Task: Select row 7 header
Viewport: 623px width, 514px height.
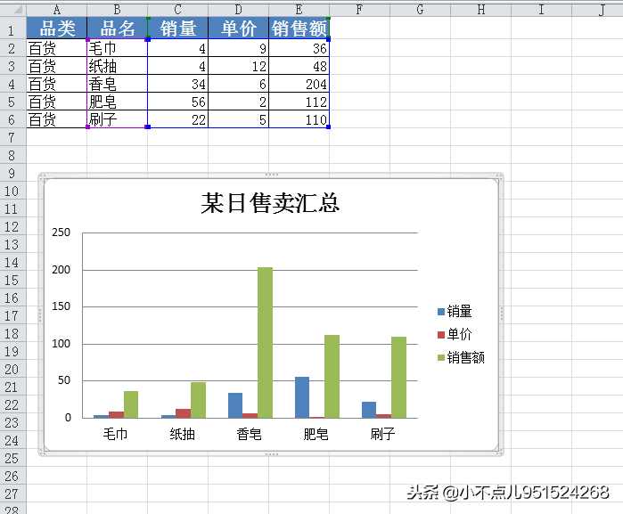Action: click(12, 137)
